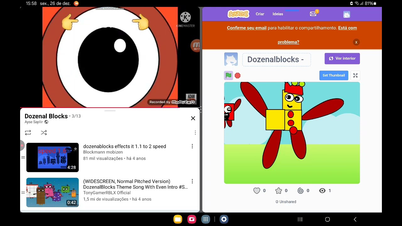Screen dimensions: 402x226
Task: Tap the status bar clock 15:58
Action: [x=31, y=3]
